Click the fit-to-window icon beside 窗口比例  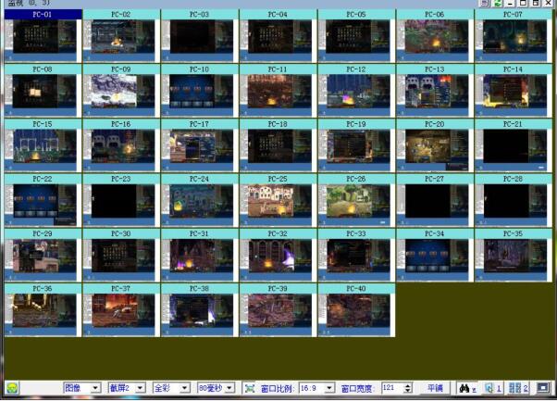(x=250, y=388)
